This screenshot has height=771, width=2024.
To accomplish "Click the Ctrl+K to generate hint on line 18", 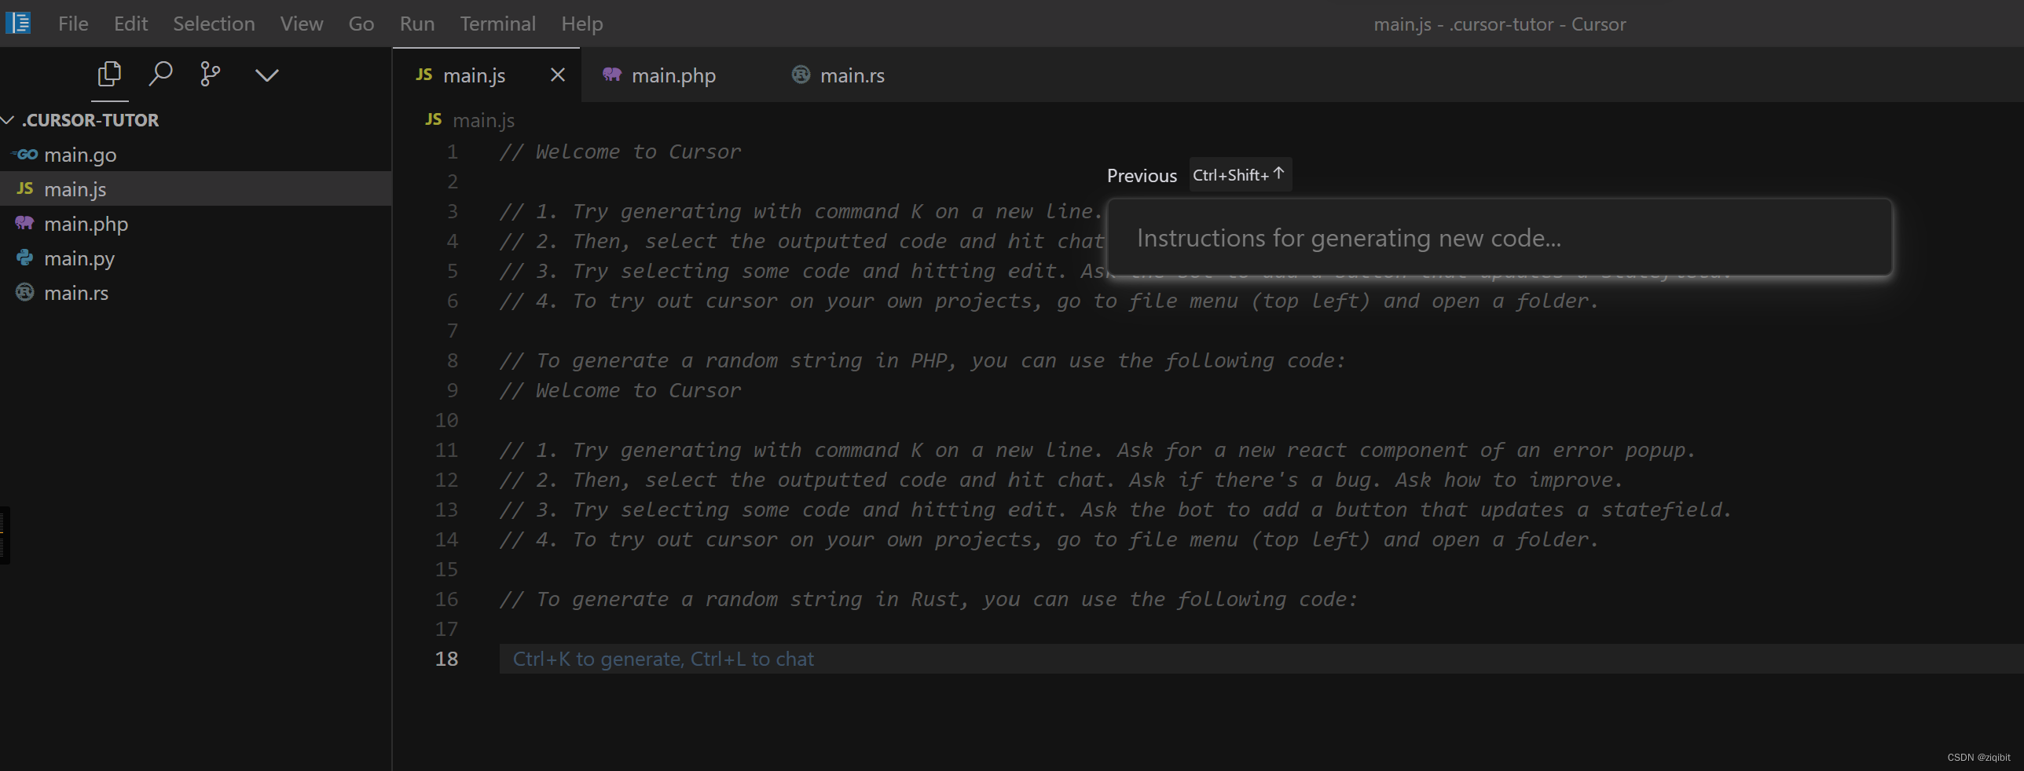I will point(663,659).
